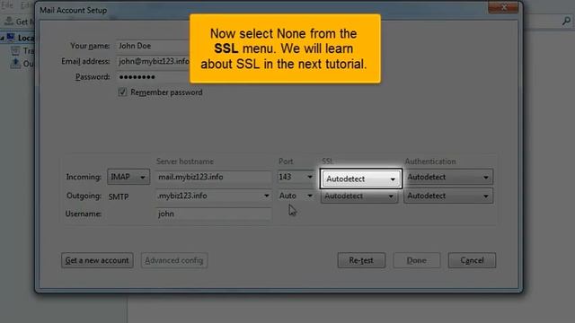Image resolution: width=575 pixels, height=323 pixels.
Task: Click the Advanced config button
Action: [x=174, y=260]
